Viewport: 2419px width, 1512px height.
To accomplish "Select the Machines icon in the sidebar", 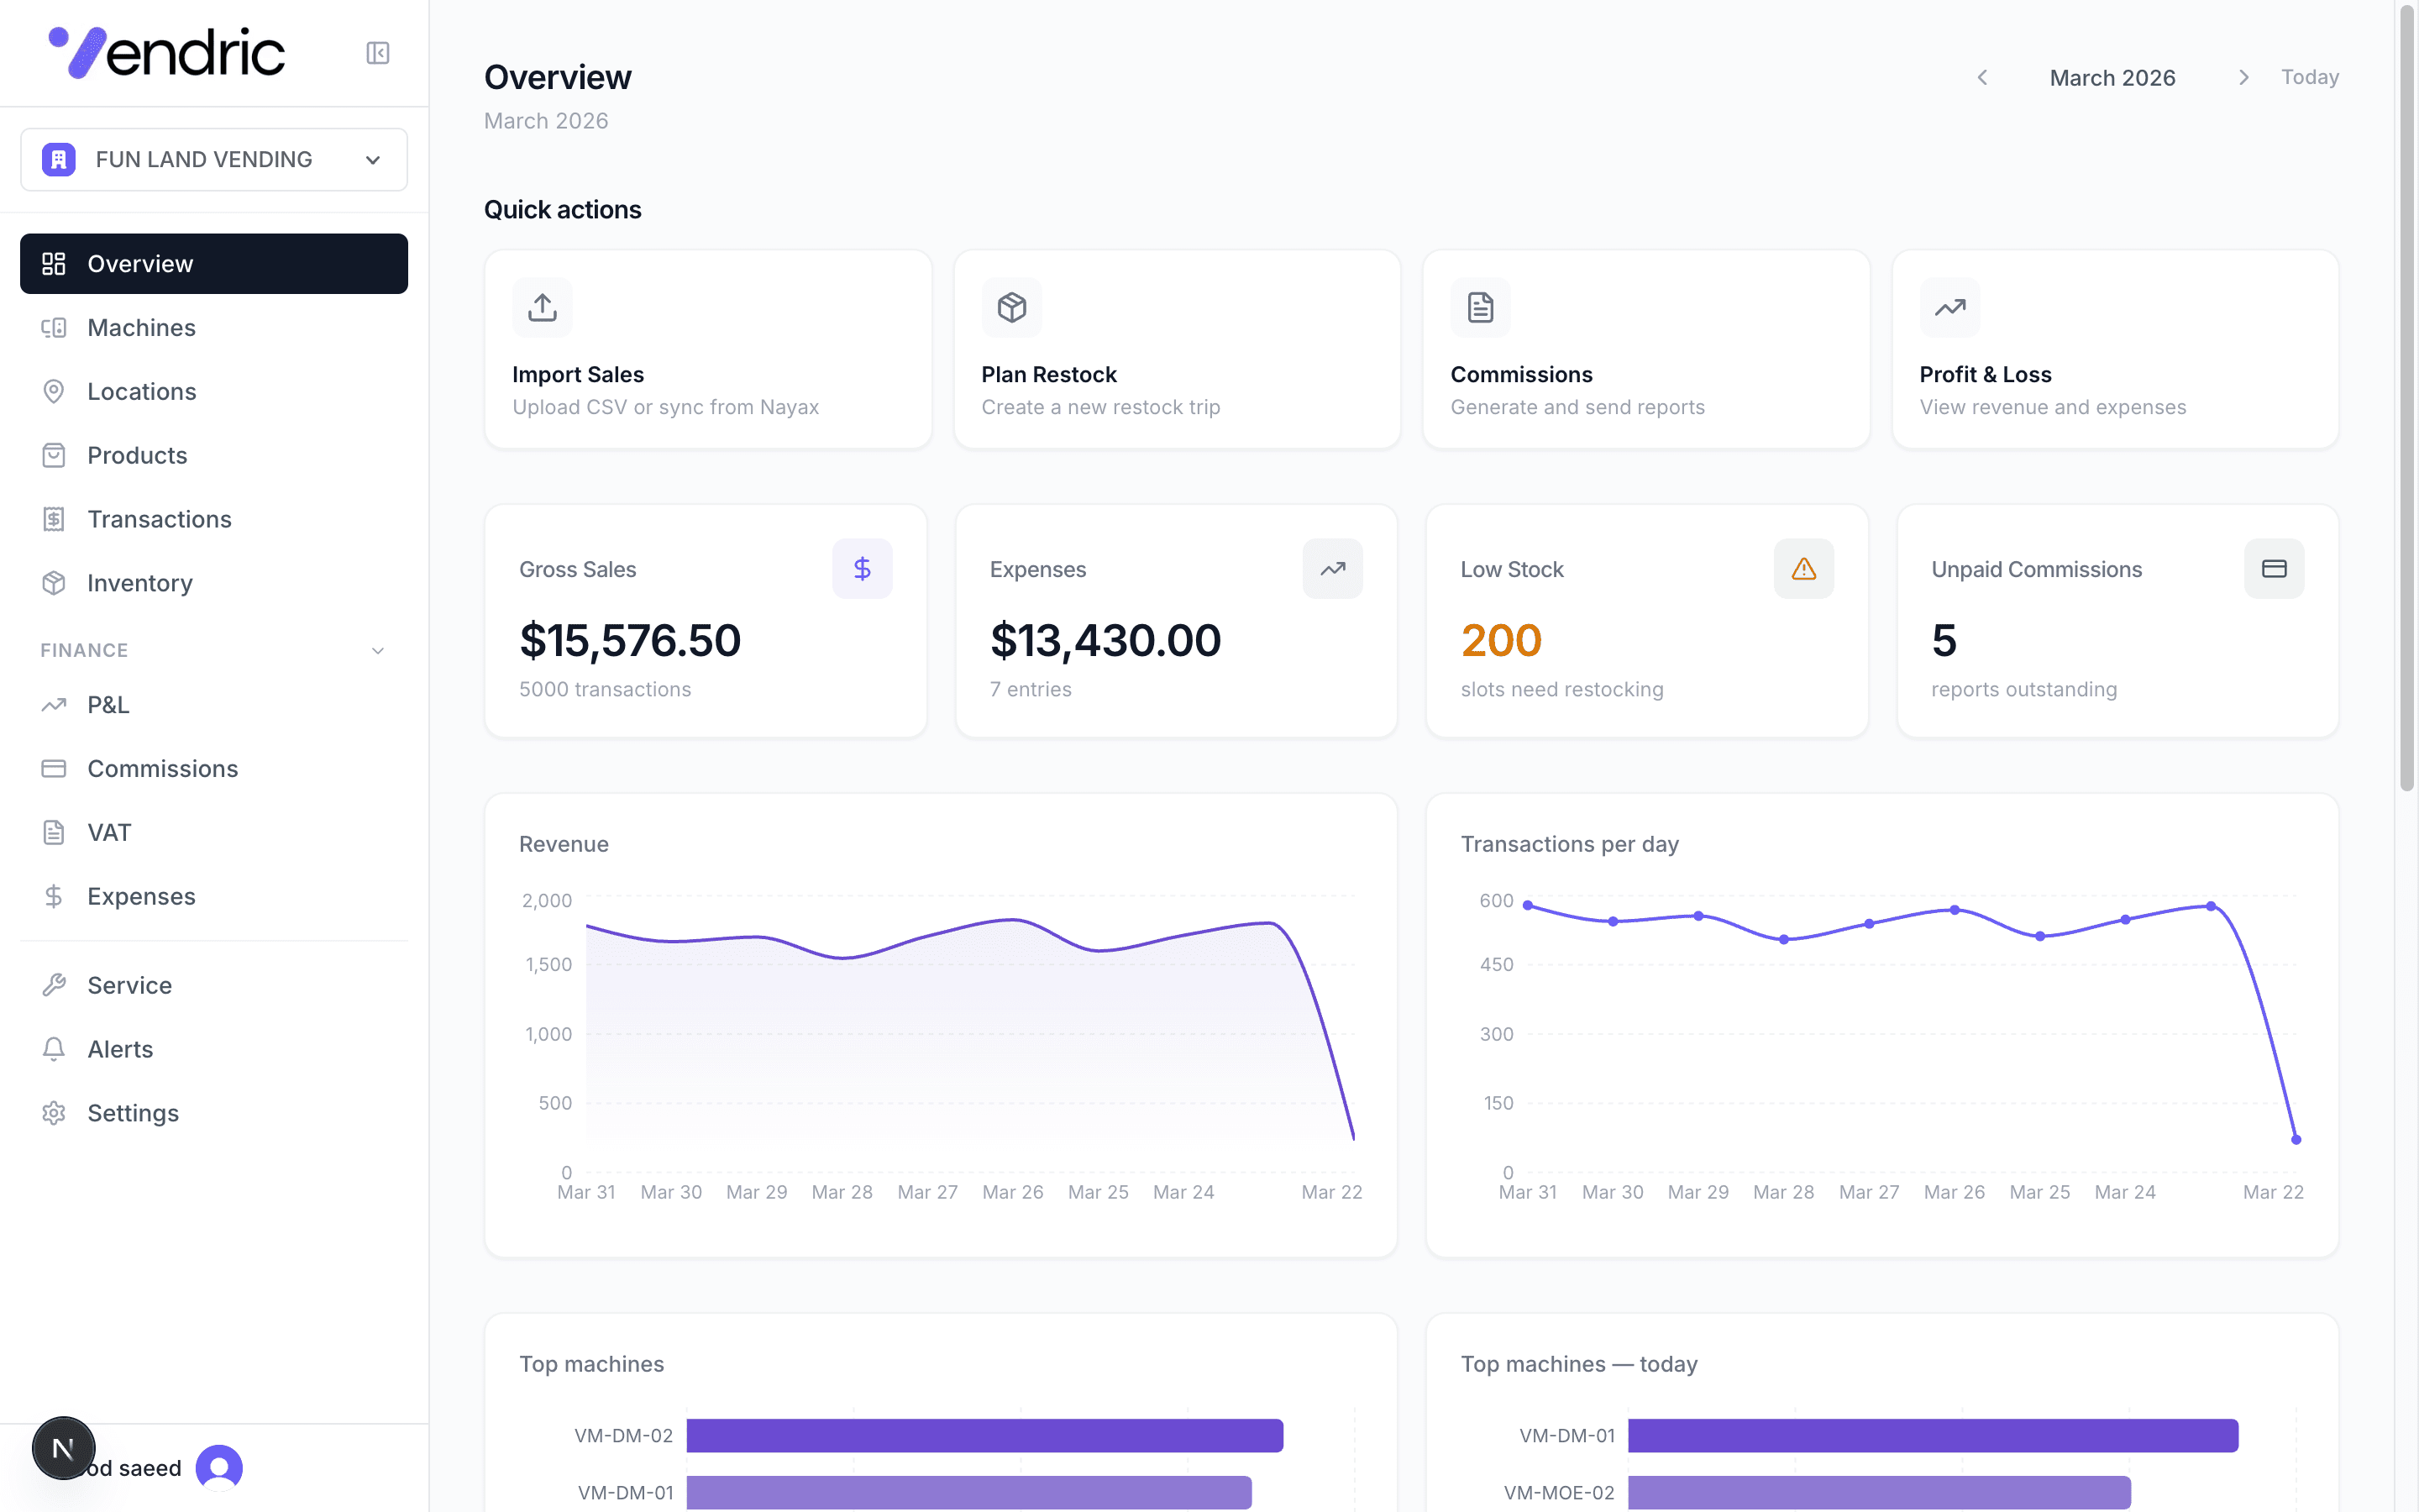I will pos(54,327).
